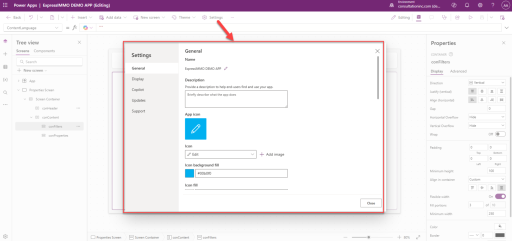This screenshot has height=241, width=512.
Task: Open the Copilot formula icon dropdown
Action: [x=88, y=28]
